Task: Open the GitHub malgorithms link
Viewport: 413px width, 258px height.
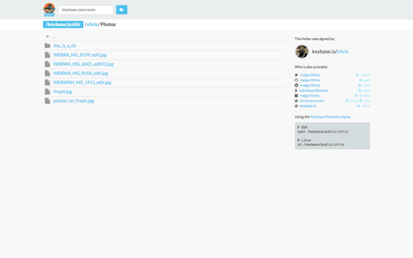Action: (x=310, y=80)
